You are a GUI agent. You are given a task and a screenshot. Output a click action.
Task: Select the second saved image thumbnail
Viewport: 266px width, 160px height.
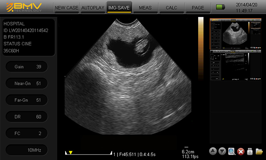click(x=235, y=65)
